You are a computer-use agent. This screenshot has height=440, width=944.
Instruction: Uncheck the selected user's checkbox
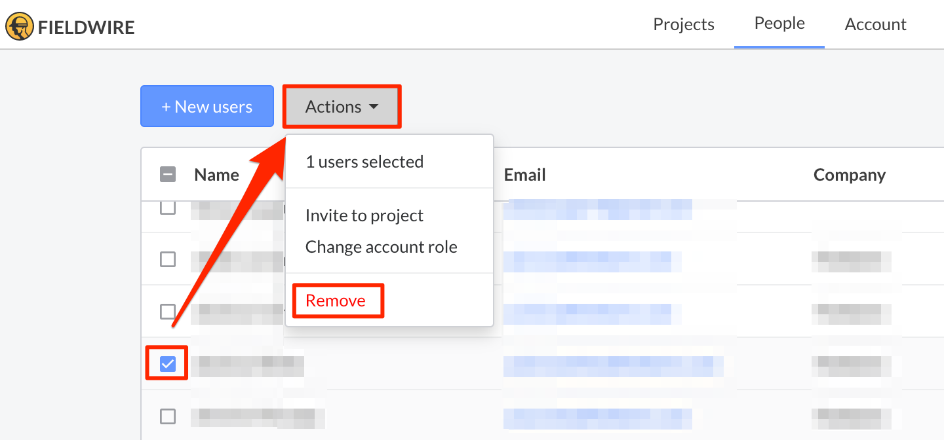167,363
